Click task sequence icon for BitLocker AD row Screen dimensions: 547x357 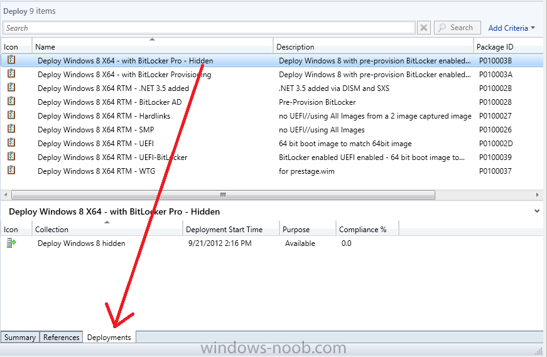[x=11, y=101]
